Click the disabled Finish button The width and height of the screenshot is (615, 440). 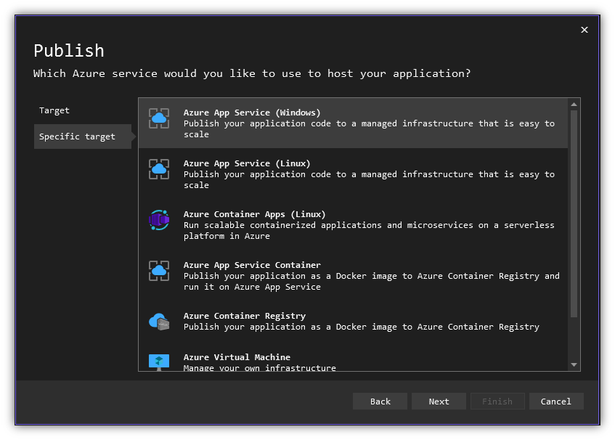497,402
